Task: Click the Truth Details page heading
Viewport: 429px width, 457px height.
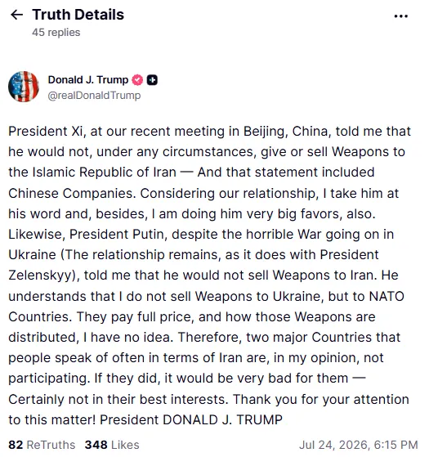Action: tap(78, 15)
